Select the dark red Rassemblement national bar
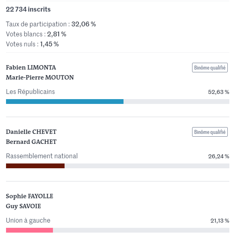 35,166
